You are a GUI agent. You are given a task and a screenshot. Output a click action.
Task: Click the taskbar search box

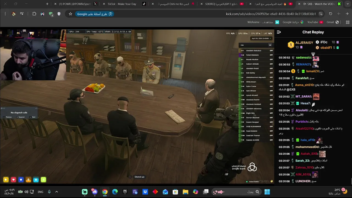pyautogui.click(x=236, y=192)
